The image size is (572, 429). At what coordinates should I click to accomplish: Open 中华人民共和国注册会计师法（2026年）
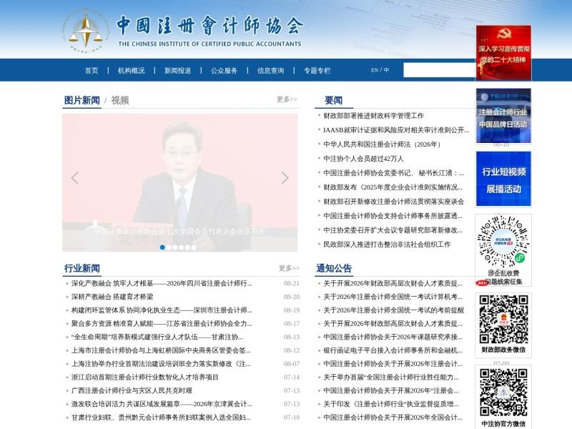pyautogui.click(x=382, y=144)
